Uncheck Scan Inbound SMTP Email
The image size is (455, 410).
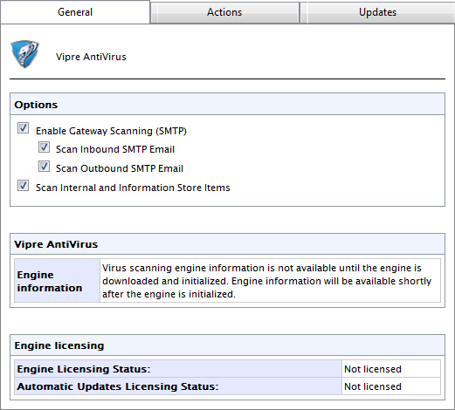44,147
